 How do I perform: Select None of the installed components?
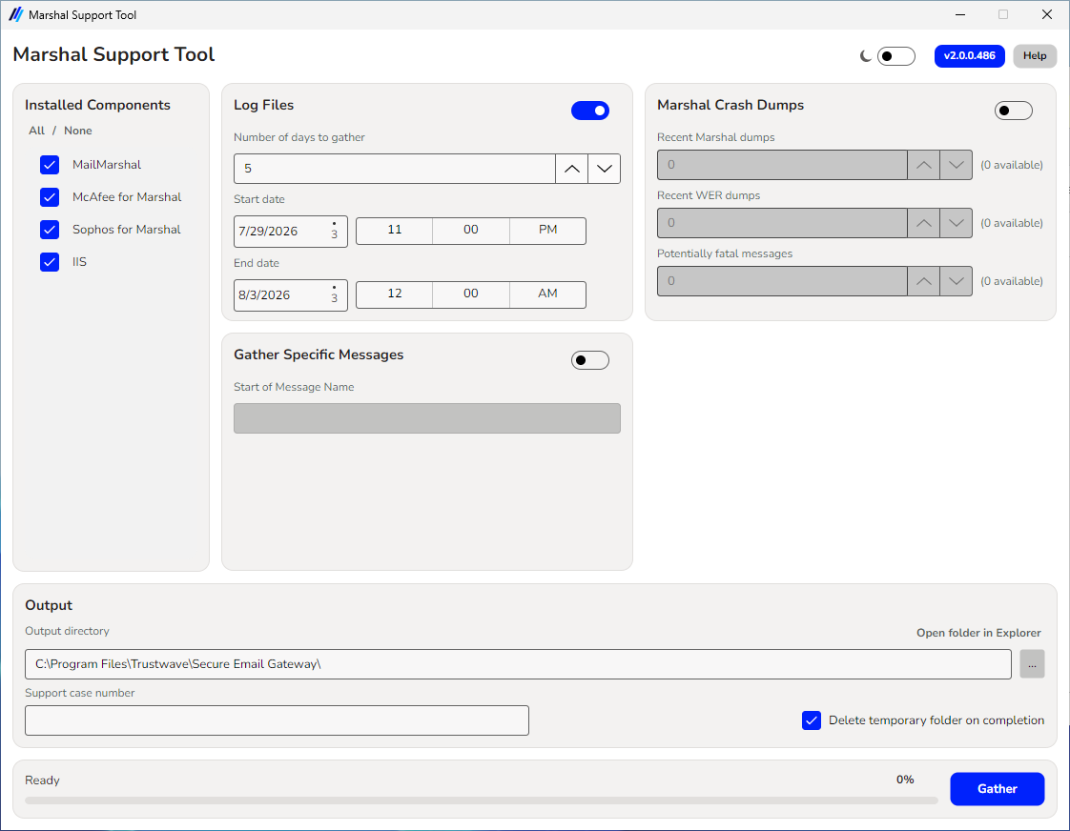pyautogui.click(x=78, y=131)
